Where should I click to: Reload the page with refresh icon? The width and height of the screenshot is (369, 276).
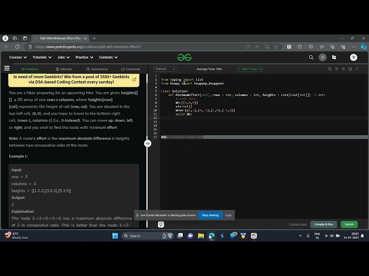[x=17, y=47]
